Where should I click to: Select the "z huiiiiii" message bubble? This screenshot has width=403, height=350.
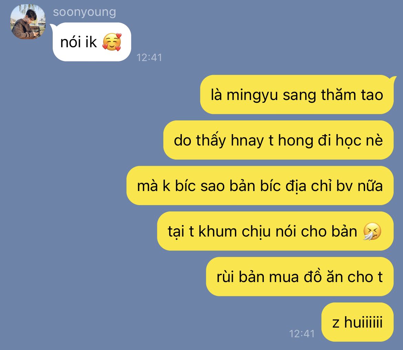pyautogui.click(x=358, y=322)
